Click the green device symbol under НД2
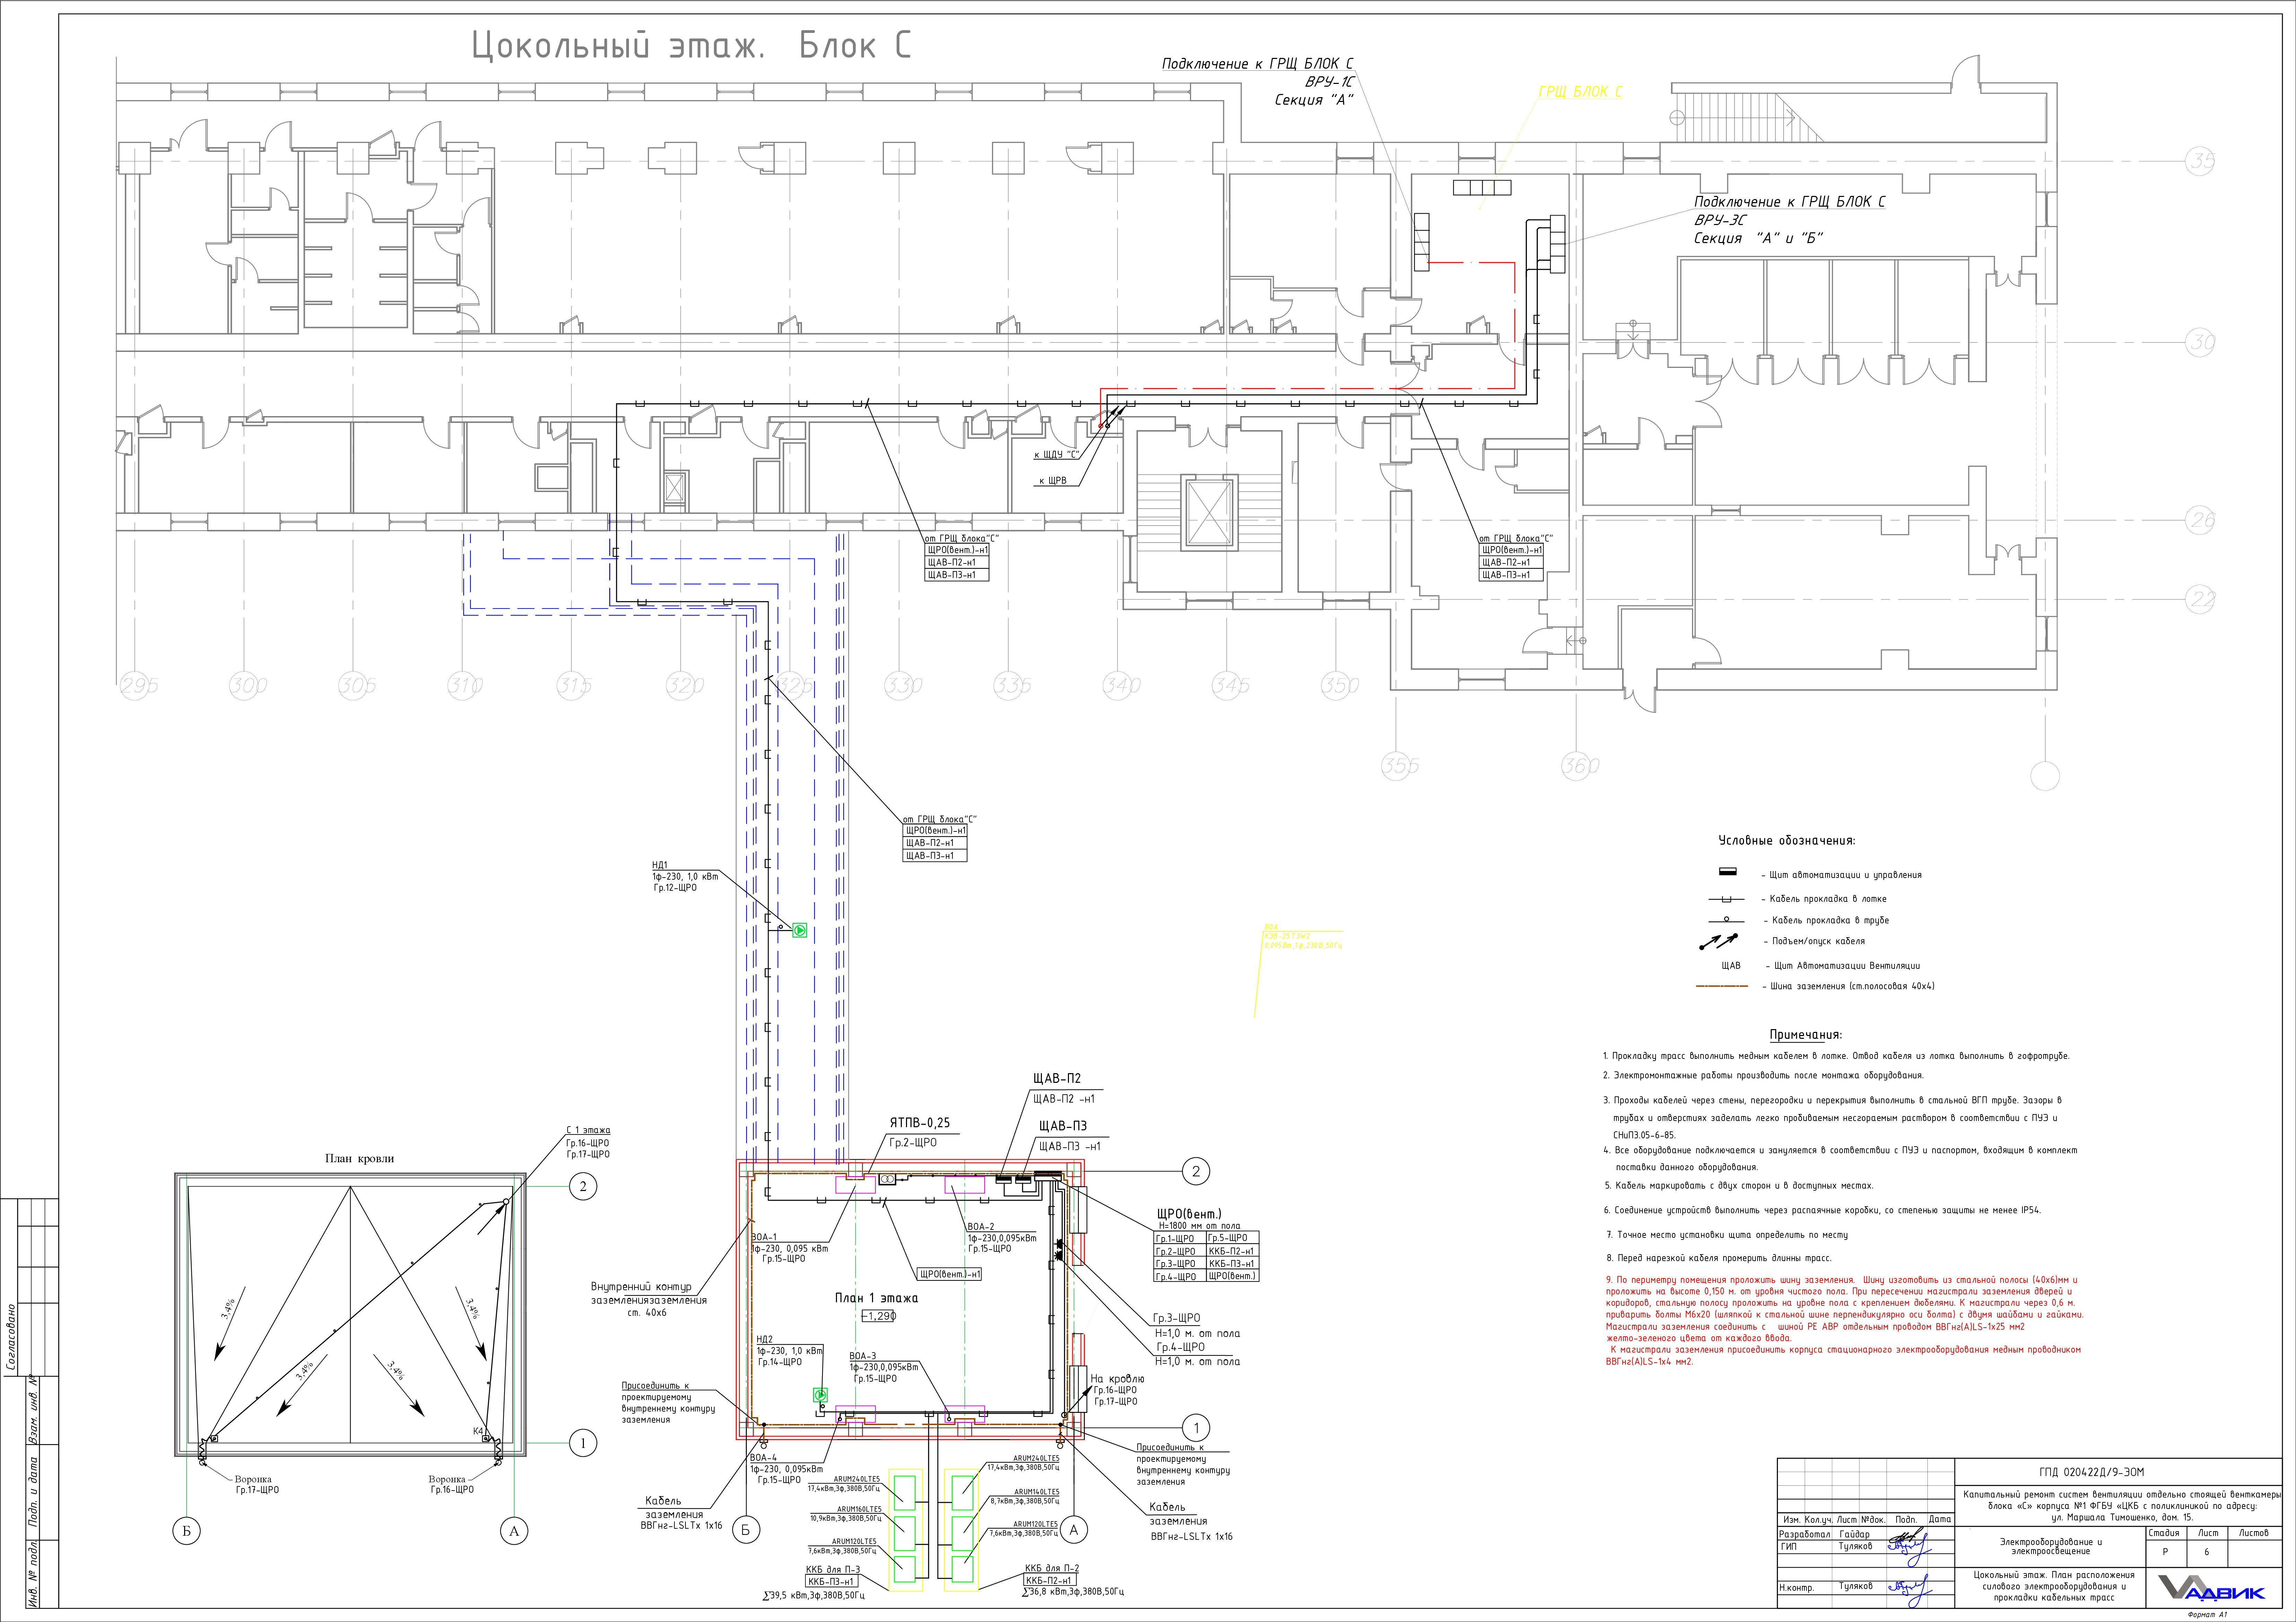The height and width of the screenshot is (1622, 2296). pyautogui.click(x=820, y=1395)
